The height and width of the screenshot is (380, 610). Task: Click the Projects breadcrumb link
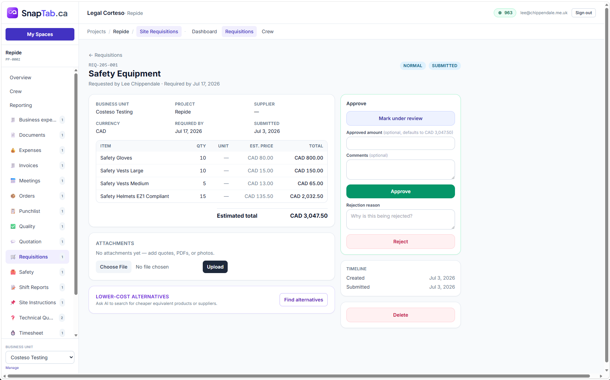click(x=96, y=31)
